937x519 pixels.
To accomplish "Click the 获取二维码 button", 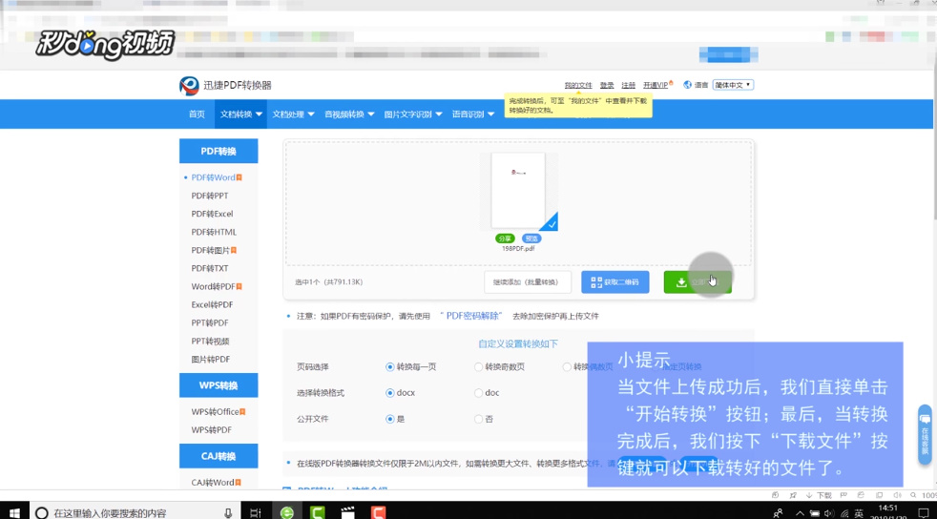I will 614,281.
